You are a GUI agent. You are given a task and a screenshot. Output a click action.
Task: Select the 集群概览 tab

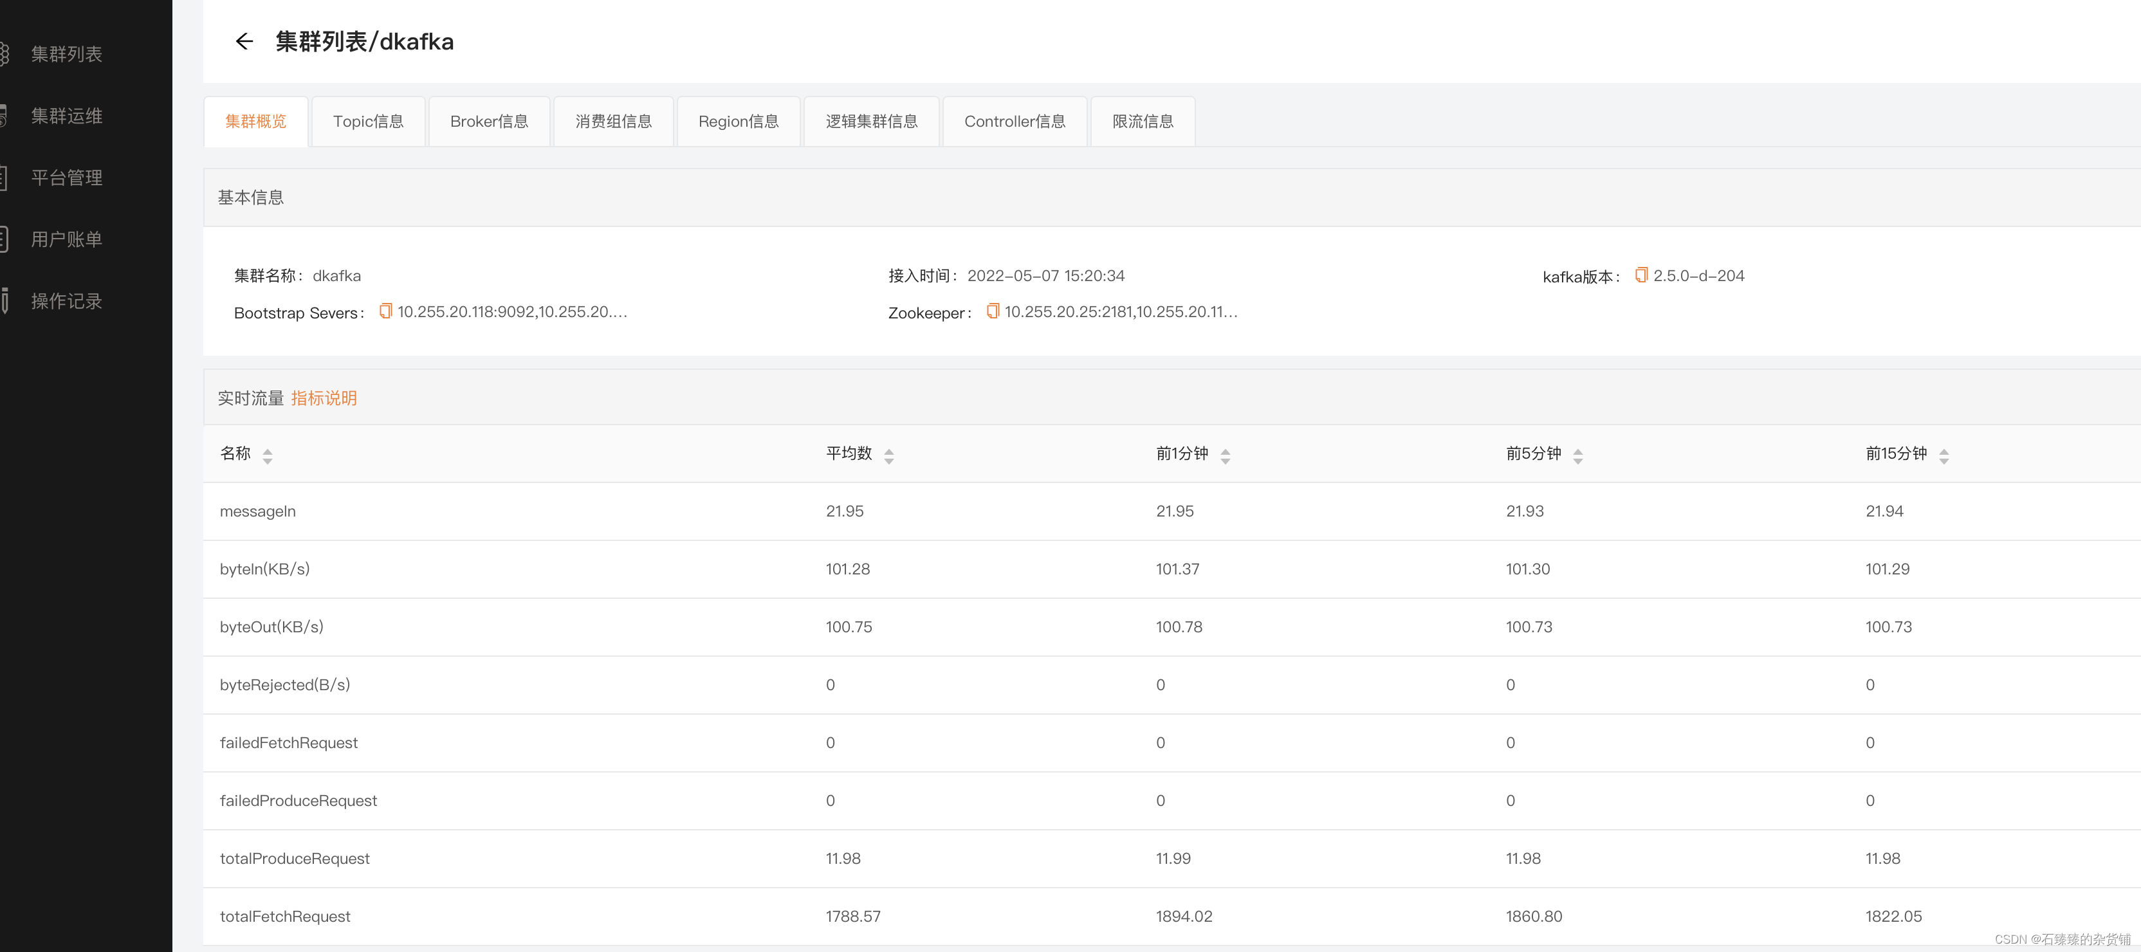(x=256, y=122)
